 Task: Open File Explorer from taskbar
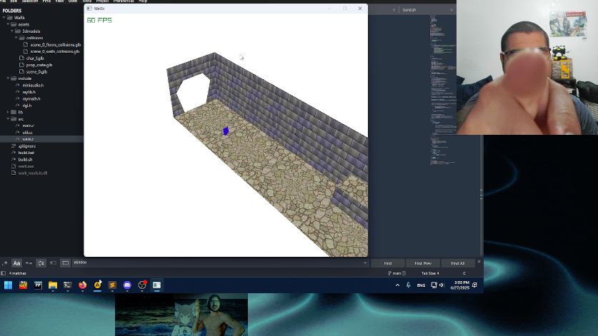[53, 285]
